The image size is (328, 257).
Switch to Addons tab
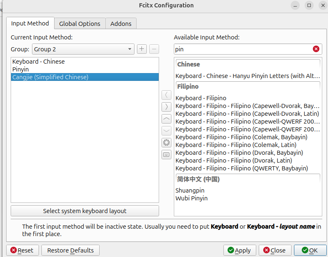pos(121,24)
